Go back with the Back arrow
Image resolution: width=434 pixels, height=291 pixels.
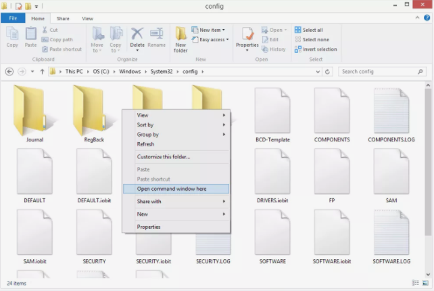tap(9, 72)
